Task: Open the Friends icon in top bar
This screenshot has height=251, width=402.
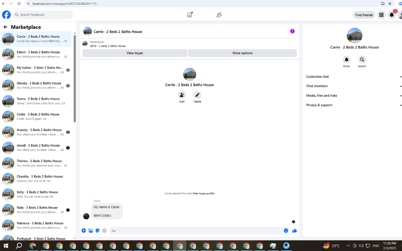Action: click(x=219, y=15)
